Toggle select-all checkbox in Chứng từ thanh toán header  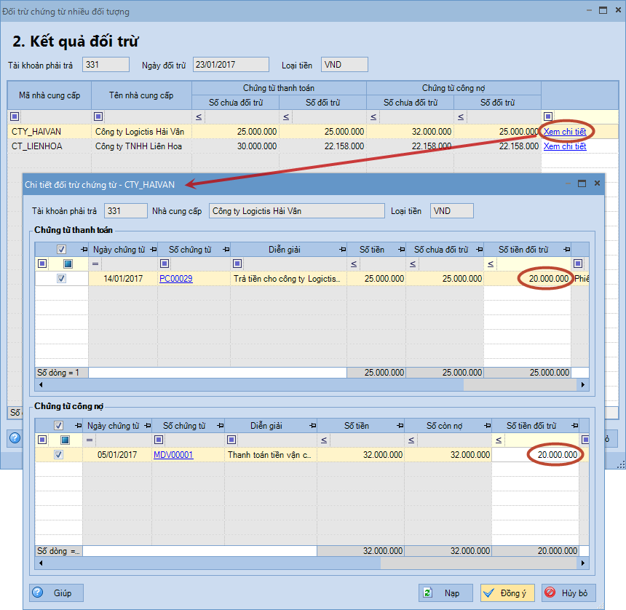pyautogui.click(x=62, y=250)
